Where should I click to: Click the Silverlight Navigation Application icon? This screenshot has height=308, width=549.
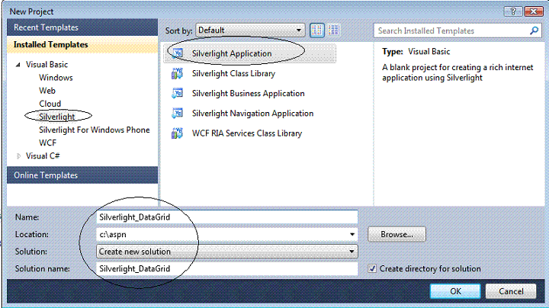pos(178,113)
